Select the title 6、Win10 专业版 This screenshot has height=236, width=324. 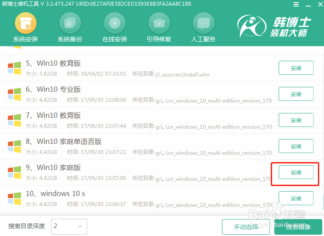coord(53,90)
